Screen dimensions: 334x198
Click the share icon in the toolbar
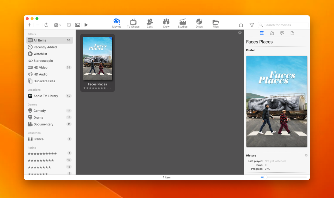point(241,25)
